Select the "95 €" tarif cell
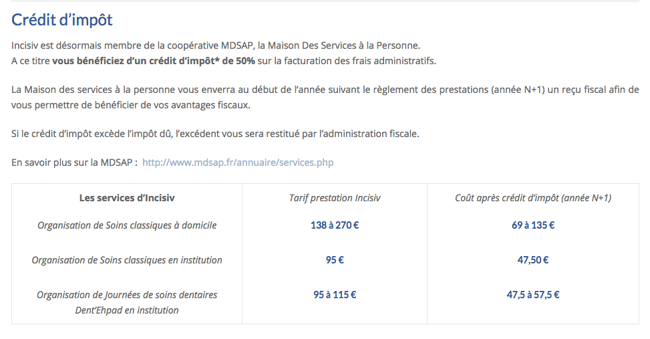Viewport: 650px width, 339px height. coord(335,260)
